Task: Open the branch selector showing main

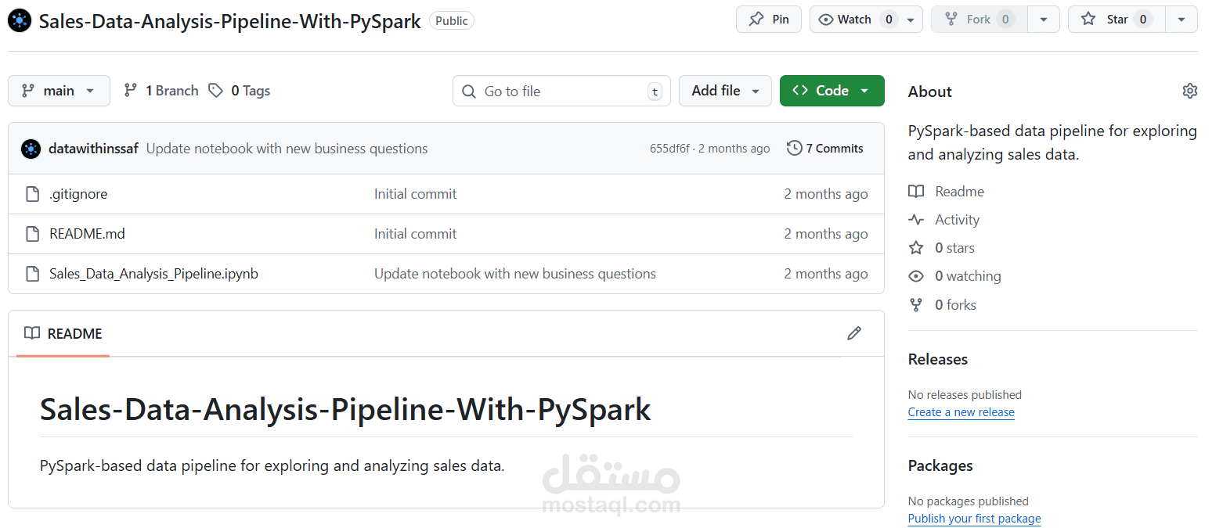Action: (59, 90)
